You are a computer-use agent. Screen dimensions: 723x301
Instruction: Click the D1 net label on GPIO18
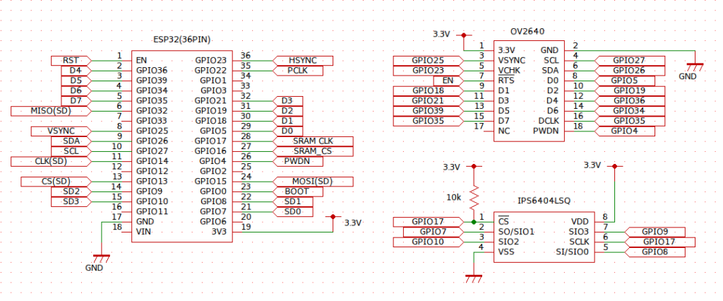click(x=288, y=121)
